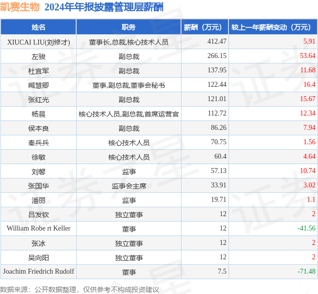The height and width of the screenshot is (294, 318).
Task: Select the name 左骏
Action: tap(39, 57)
